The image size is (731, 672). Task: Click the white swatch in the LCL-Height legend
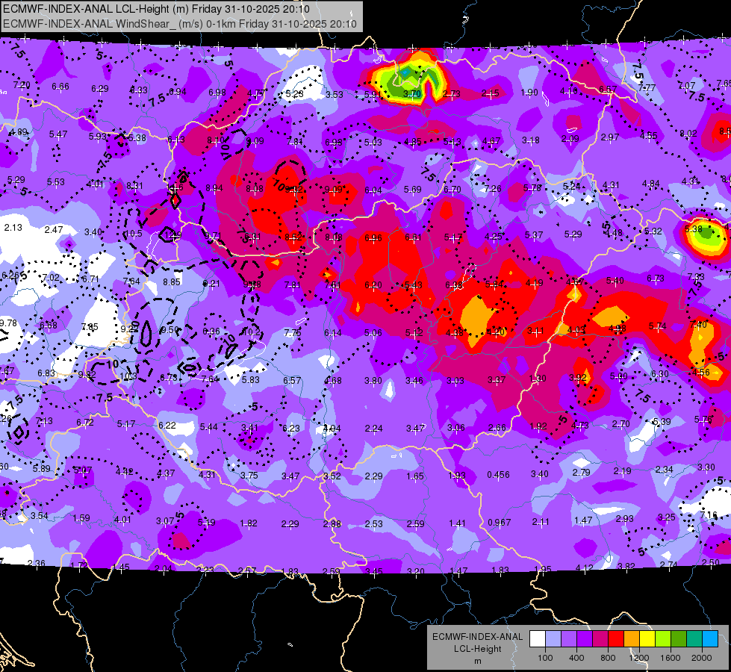(x=538, y=639)
